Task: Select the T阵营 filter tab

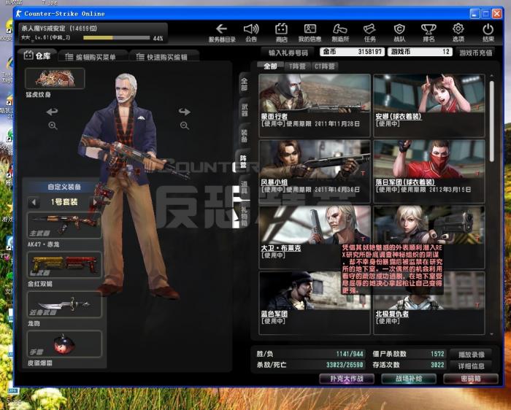Action: (297, 66)
